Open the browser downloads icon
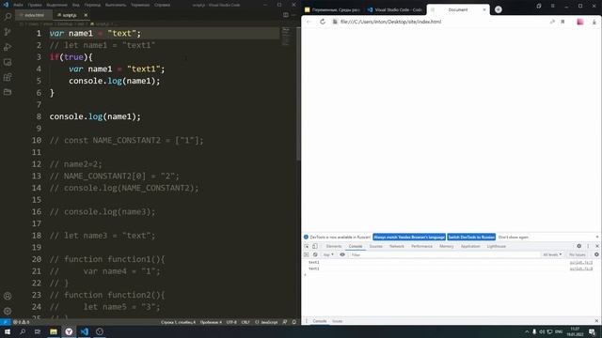602x338 pixels. tap(594, 22)
